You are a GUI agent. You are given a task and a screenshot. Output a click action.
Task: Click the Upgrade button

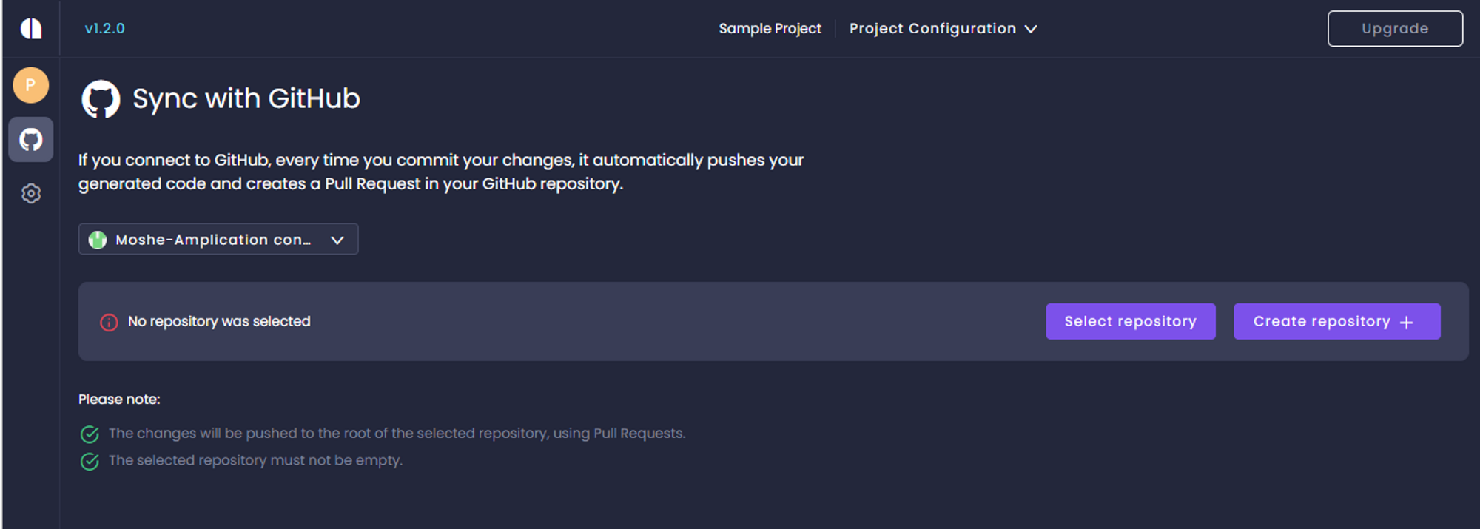[x=1394, y=29]
